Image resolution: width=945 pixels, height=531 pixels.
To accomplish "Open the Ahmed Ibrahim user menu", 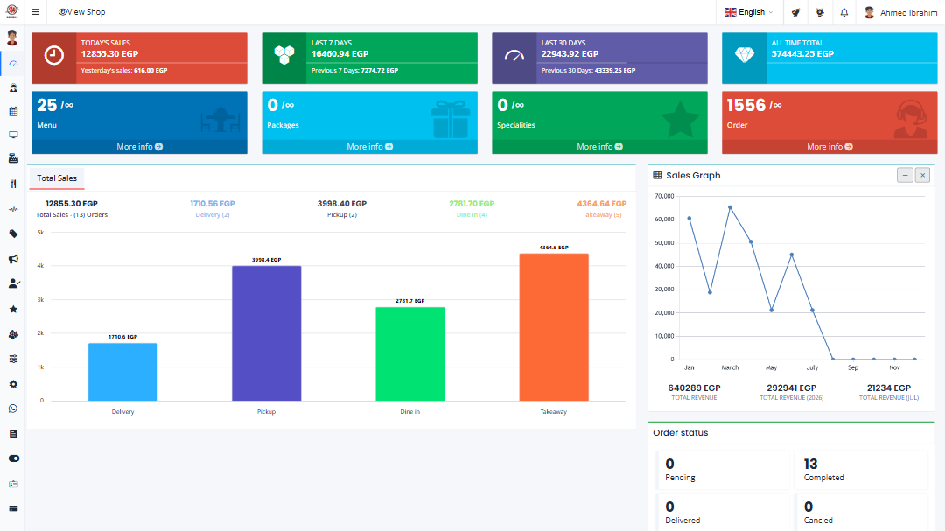I will pyautogui.click(x=900, y=12).
